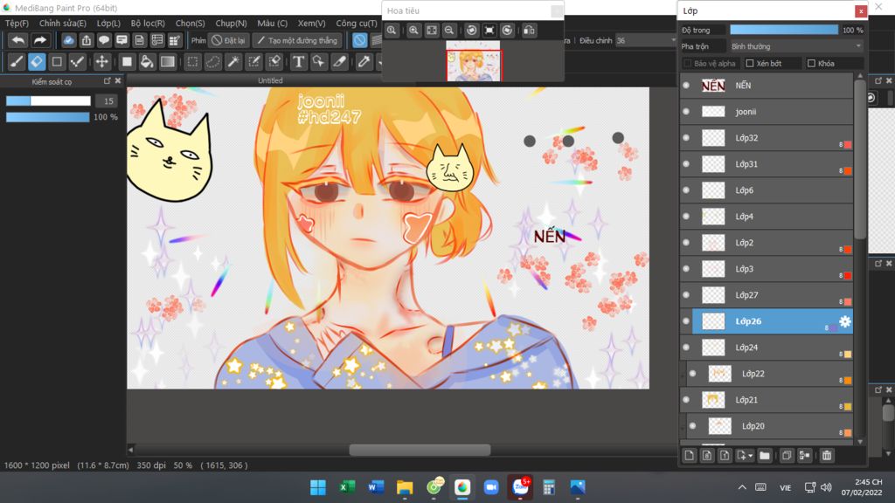Adjust brush opacity slider showing 100 %
The image size is (895, 503).
(48, 117)
